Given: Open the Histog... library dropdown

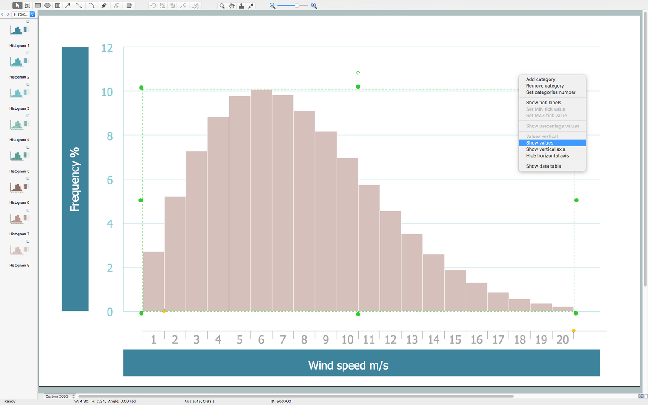Looking at the screenshot, I should (23, 14).
